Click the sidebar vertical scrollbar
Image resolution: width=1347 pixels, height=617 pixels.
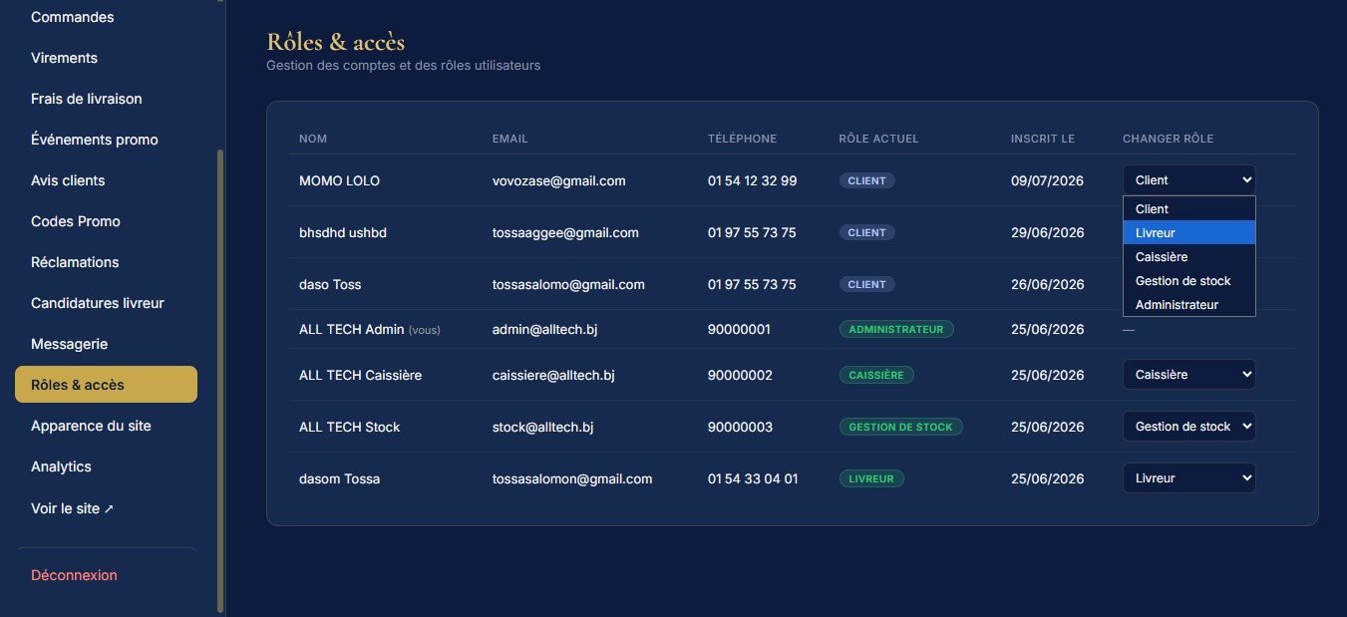pyautogui.click(x=220, y=381)
